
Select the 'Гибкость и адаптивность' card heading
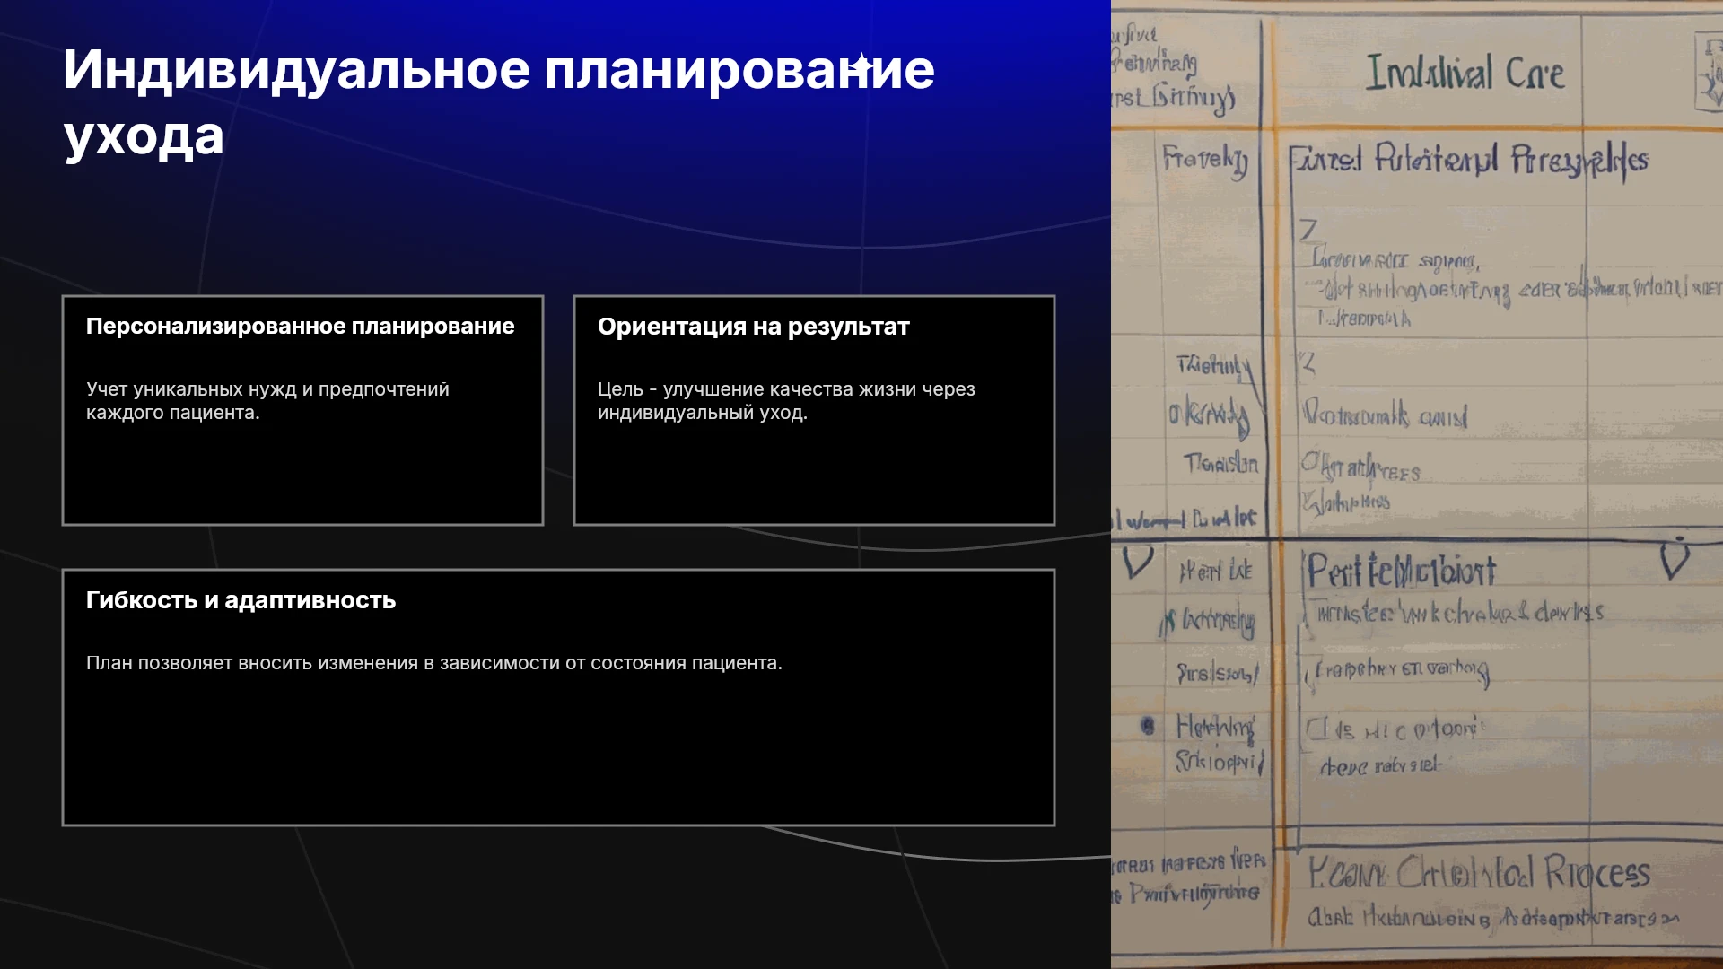pos(241,600)
